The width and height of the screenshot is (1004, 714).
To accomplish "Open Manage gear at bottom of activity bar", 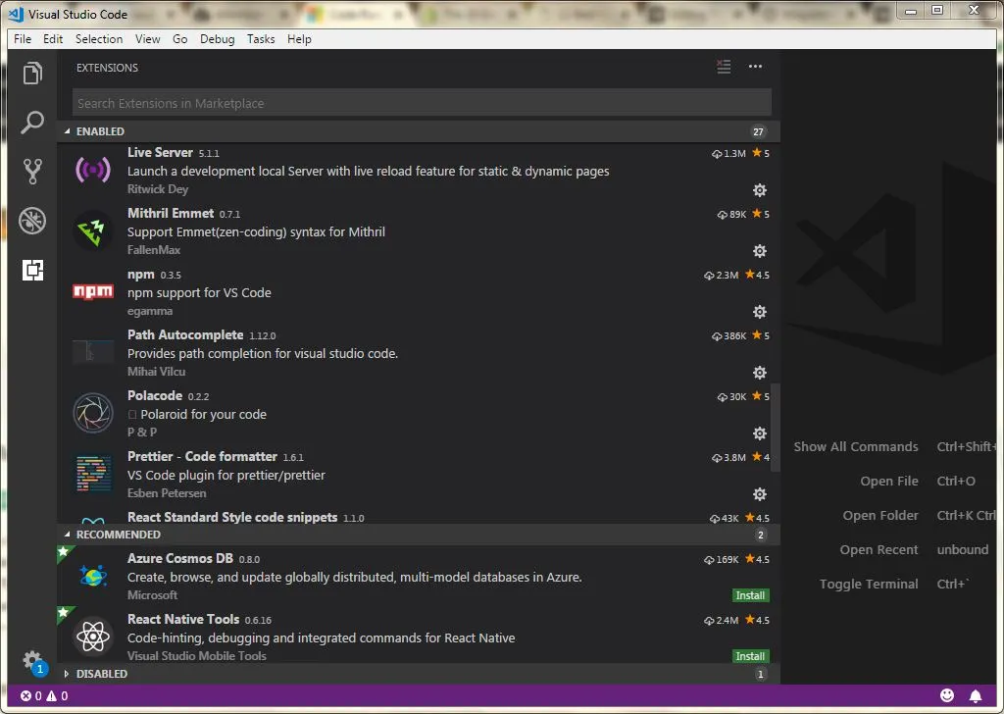I will click(x=32, y=660).
